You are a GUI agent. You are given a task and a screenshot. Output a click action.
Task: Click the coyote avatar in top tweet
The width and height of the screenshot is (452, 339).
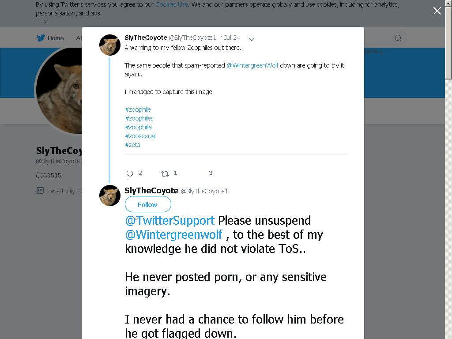point(110,45)
